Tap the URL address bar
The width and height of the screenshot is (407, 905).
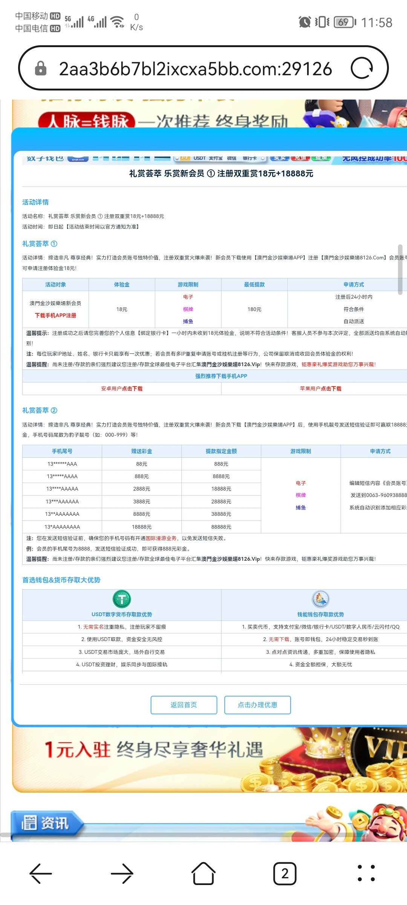pyautogui.click(x=195, y=69)
